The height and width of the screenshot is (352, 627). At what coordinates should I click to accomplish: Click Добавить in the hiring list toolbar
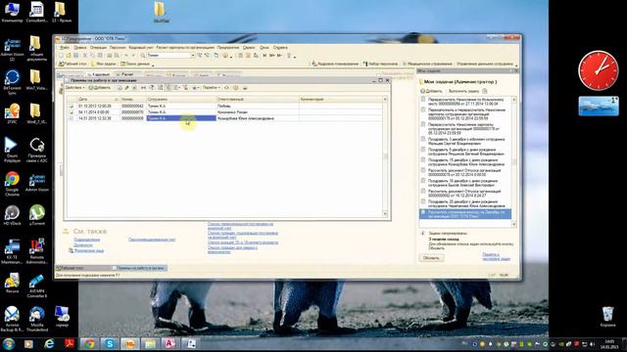(x=100, y=88)
